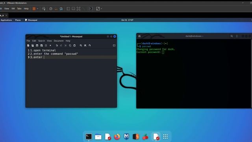The width and height of the screenshot is (252, 142).
Task: Toggle Mousepad fullscreen icon
Action: (x=114, y=46)
